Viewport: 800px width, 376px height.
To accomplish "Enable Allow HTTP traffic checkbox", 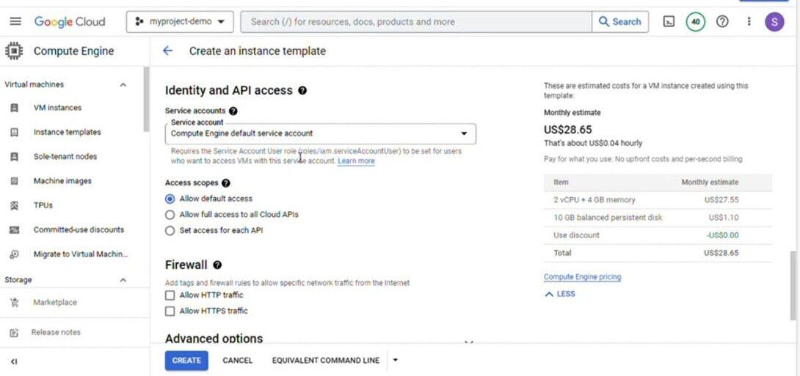I will tap(170, 295).
